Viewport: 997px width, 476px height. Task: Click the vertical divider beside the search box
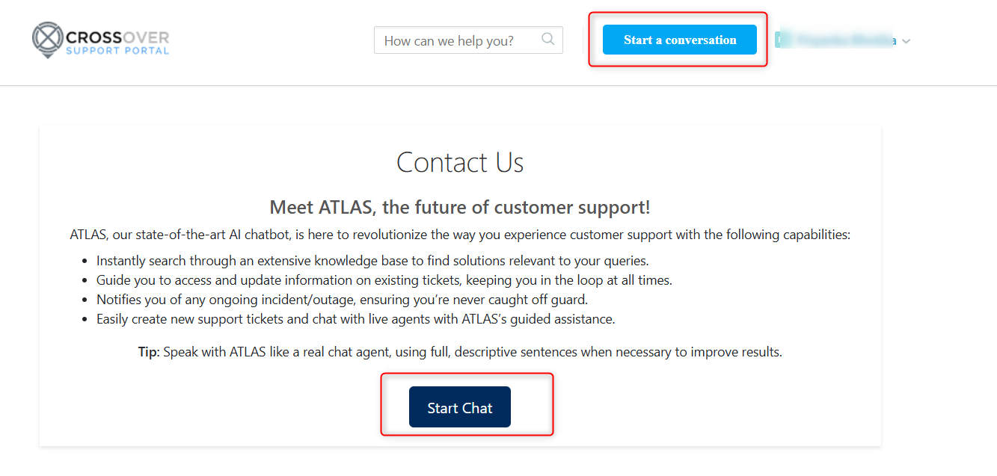point(583,40)
